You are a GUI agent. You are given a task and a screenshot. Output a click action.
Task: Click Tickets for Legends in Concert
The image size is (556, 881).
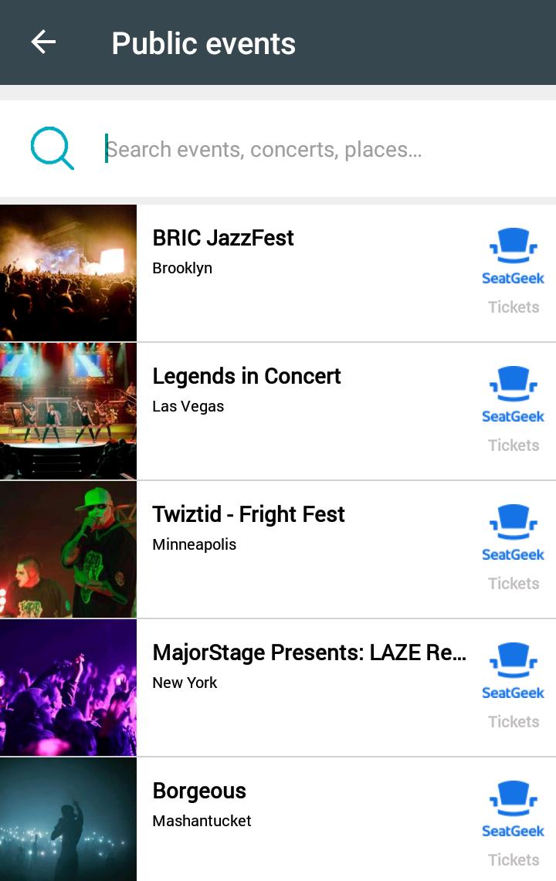514,446
